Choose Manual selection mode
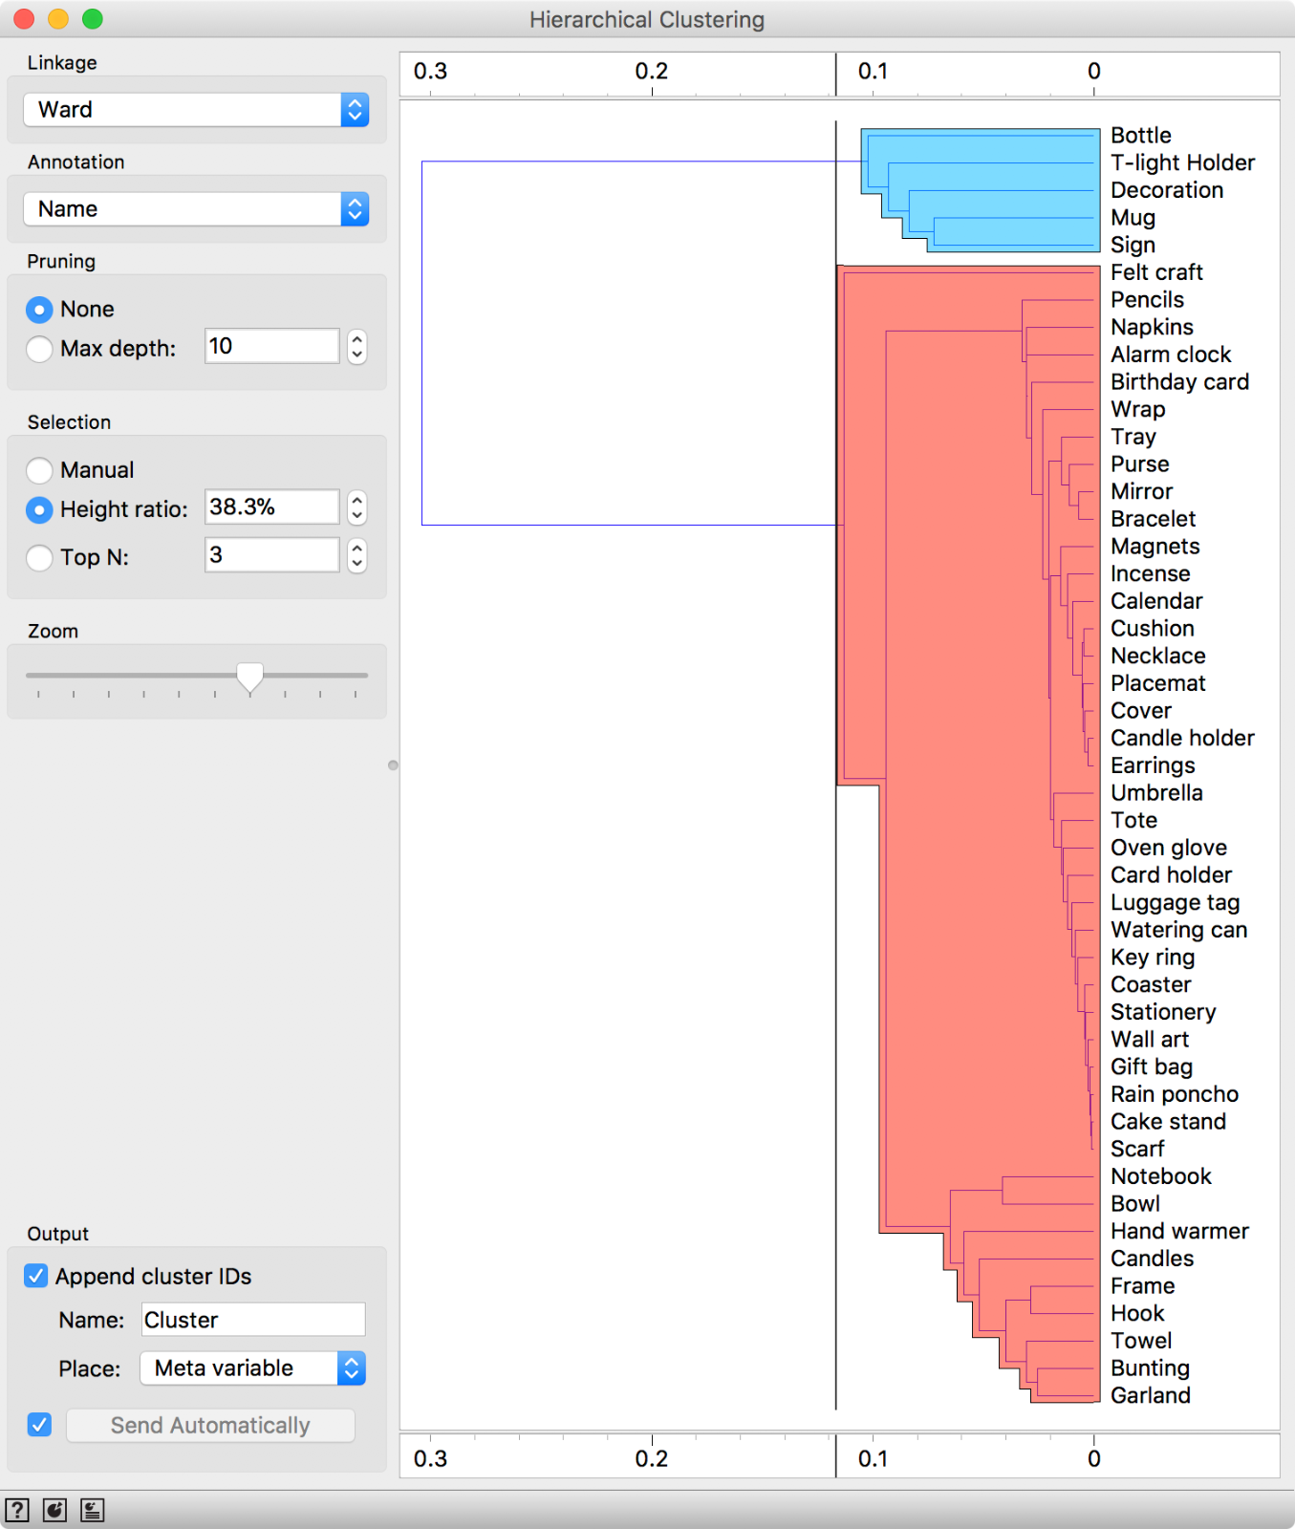Image resolution: width=1295 pixels, height=1529 pixels. coord(39,470)
